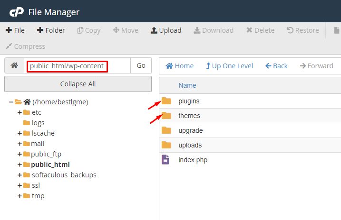Click Collapse All button
The width and height of the screenshot is (341, 220).
(x=78, y=84)
